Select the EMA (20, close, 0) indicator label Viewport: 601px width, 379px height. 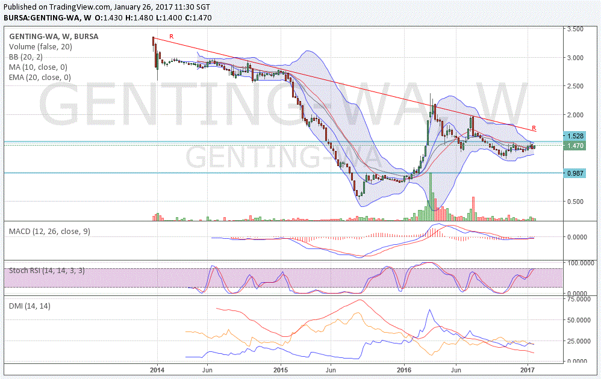point(40,78)
